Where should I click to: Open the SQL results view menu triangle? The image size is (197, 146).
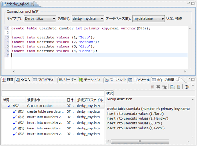(193, 85)
